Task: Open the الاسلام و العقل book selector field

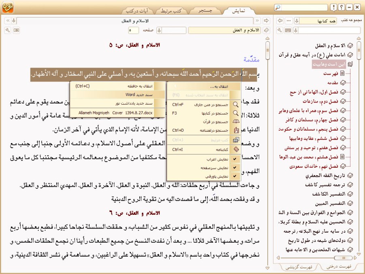Action: [225, 30]
